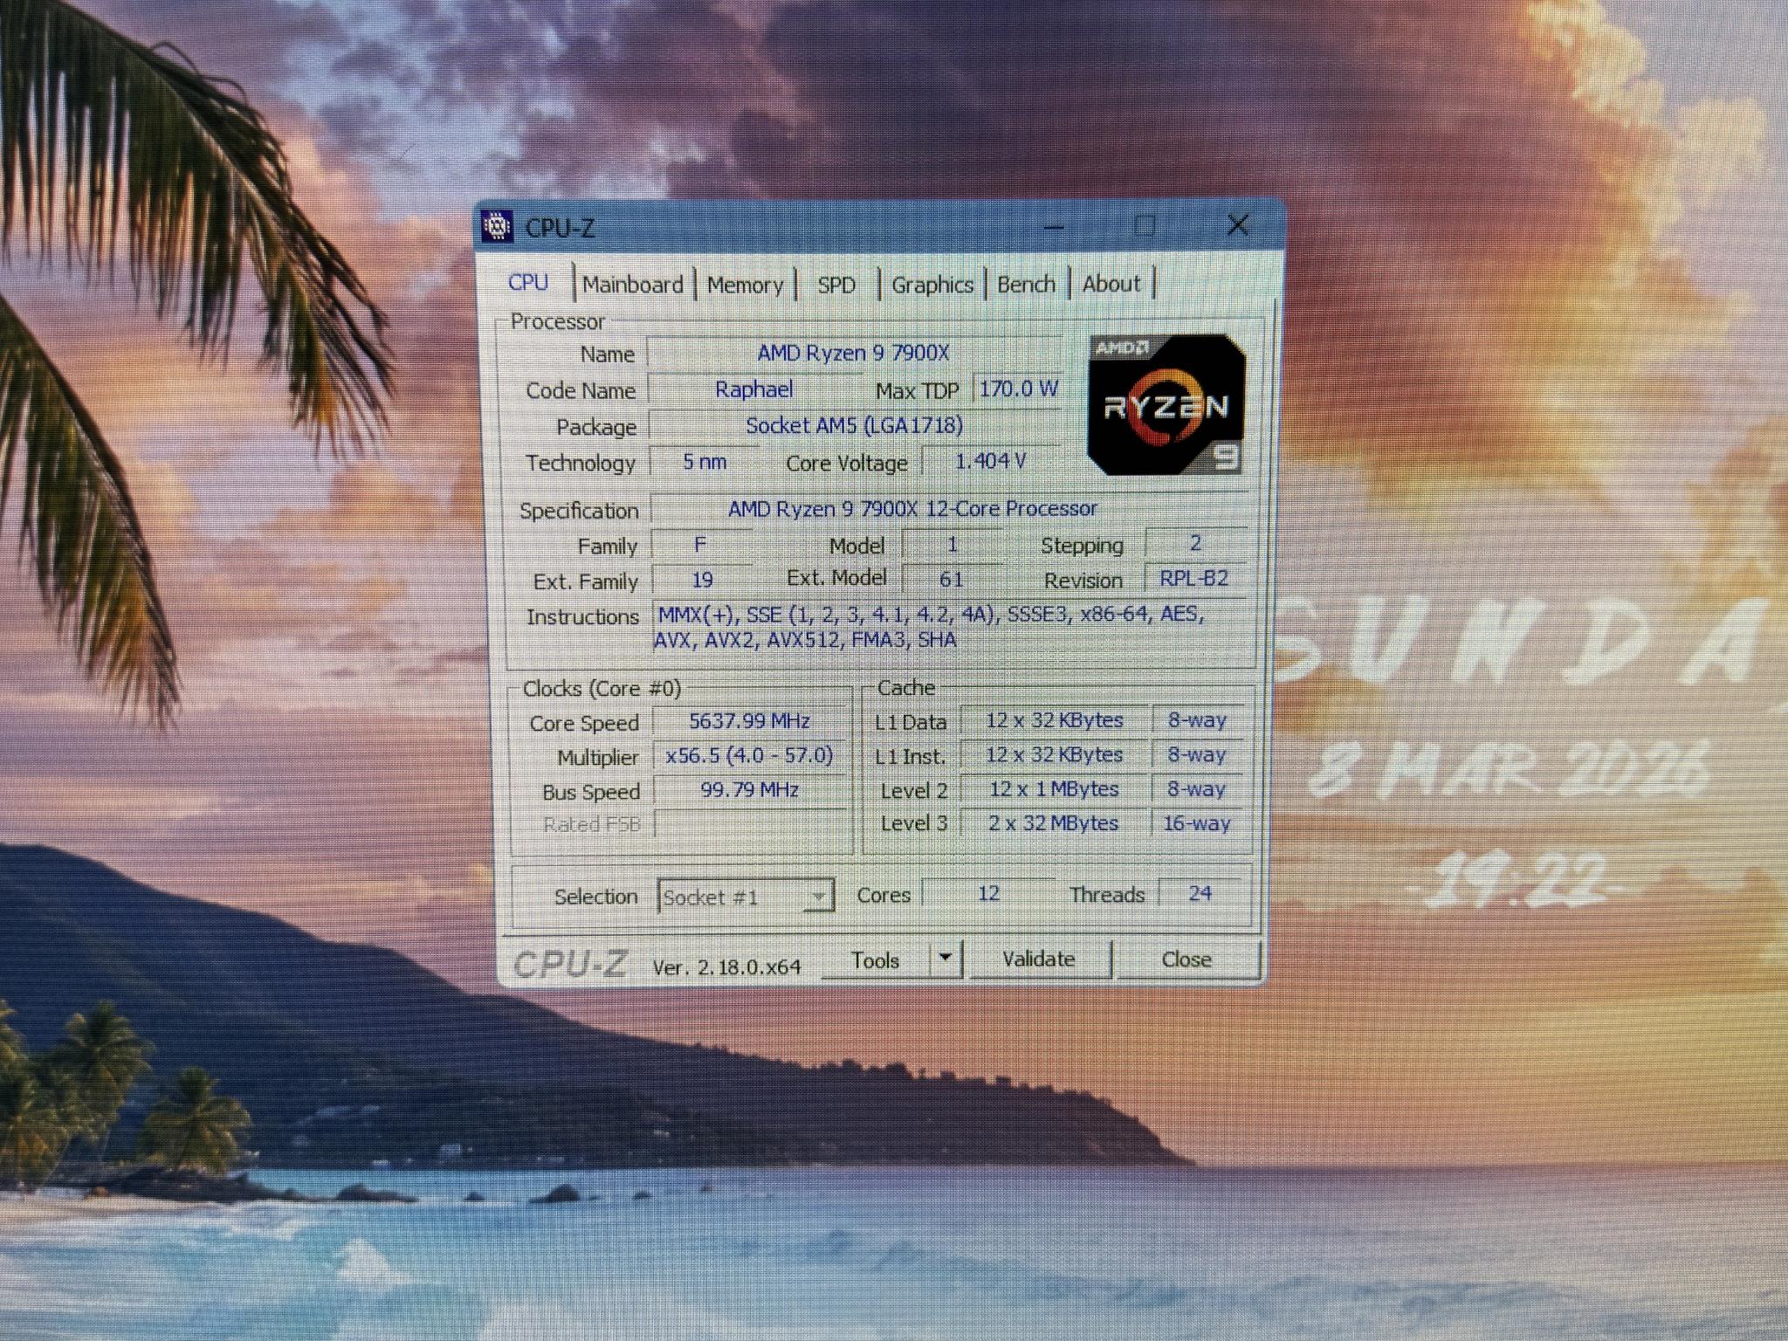
Task: Click the CPU-Z window title bar text
Action: [560, 228]
